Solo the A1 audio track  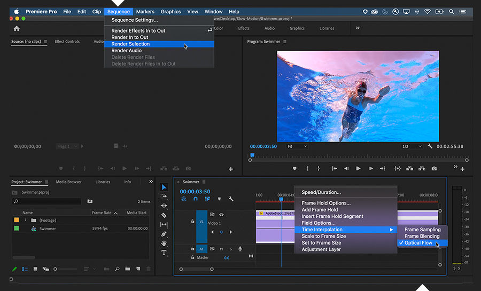(231, 249)
